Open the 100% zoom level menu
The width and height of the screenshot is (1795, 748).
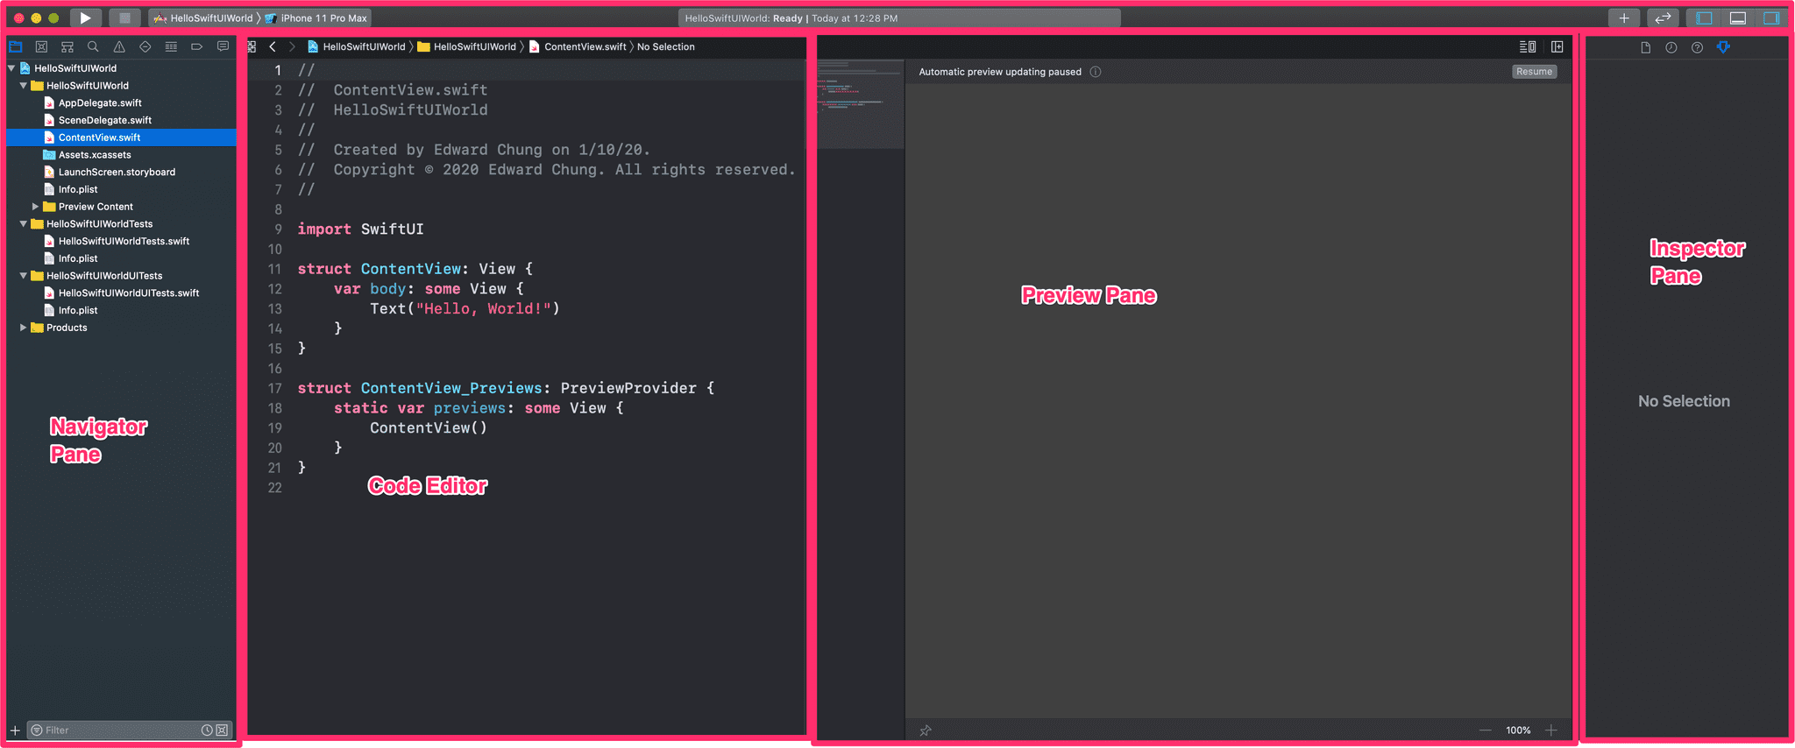(x=1518, y=730)
